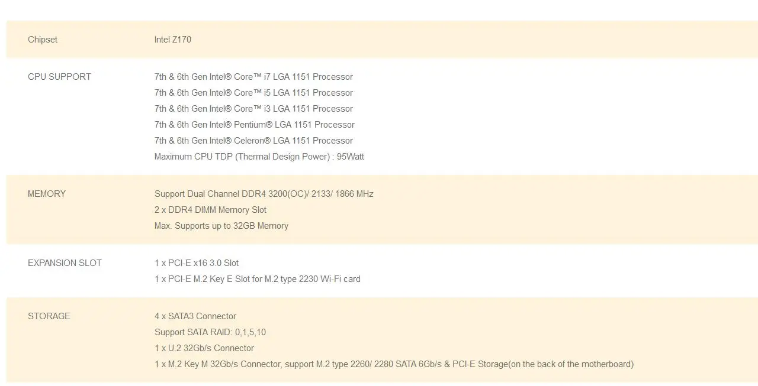Click the STORAGE section label
Viewport: 758px width, 386px height.
pos(49,316)
